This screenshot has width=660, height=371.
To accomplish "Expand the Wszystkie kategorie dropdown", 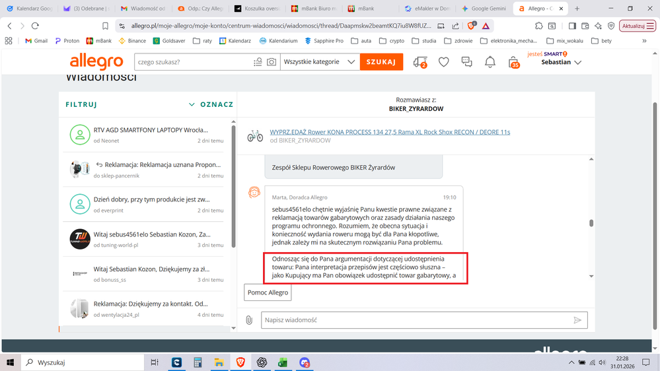I will click(320, 62).
